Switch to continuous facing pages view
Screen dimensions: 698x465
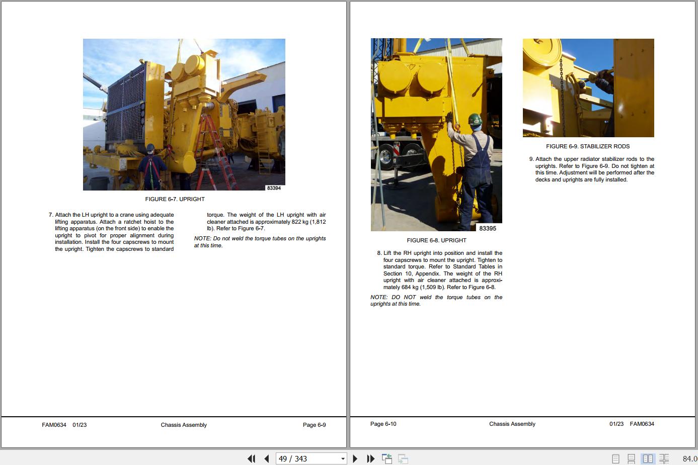(x=664, y=458)
